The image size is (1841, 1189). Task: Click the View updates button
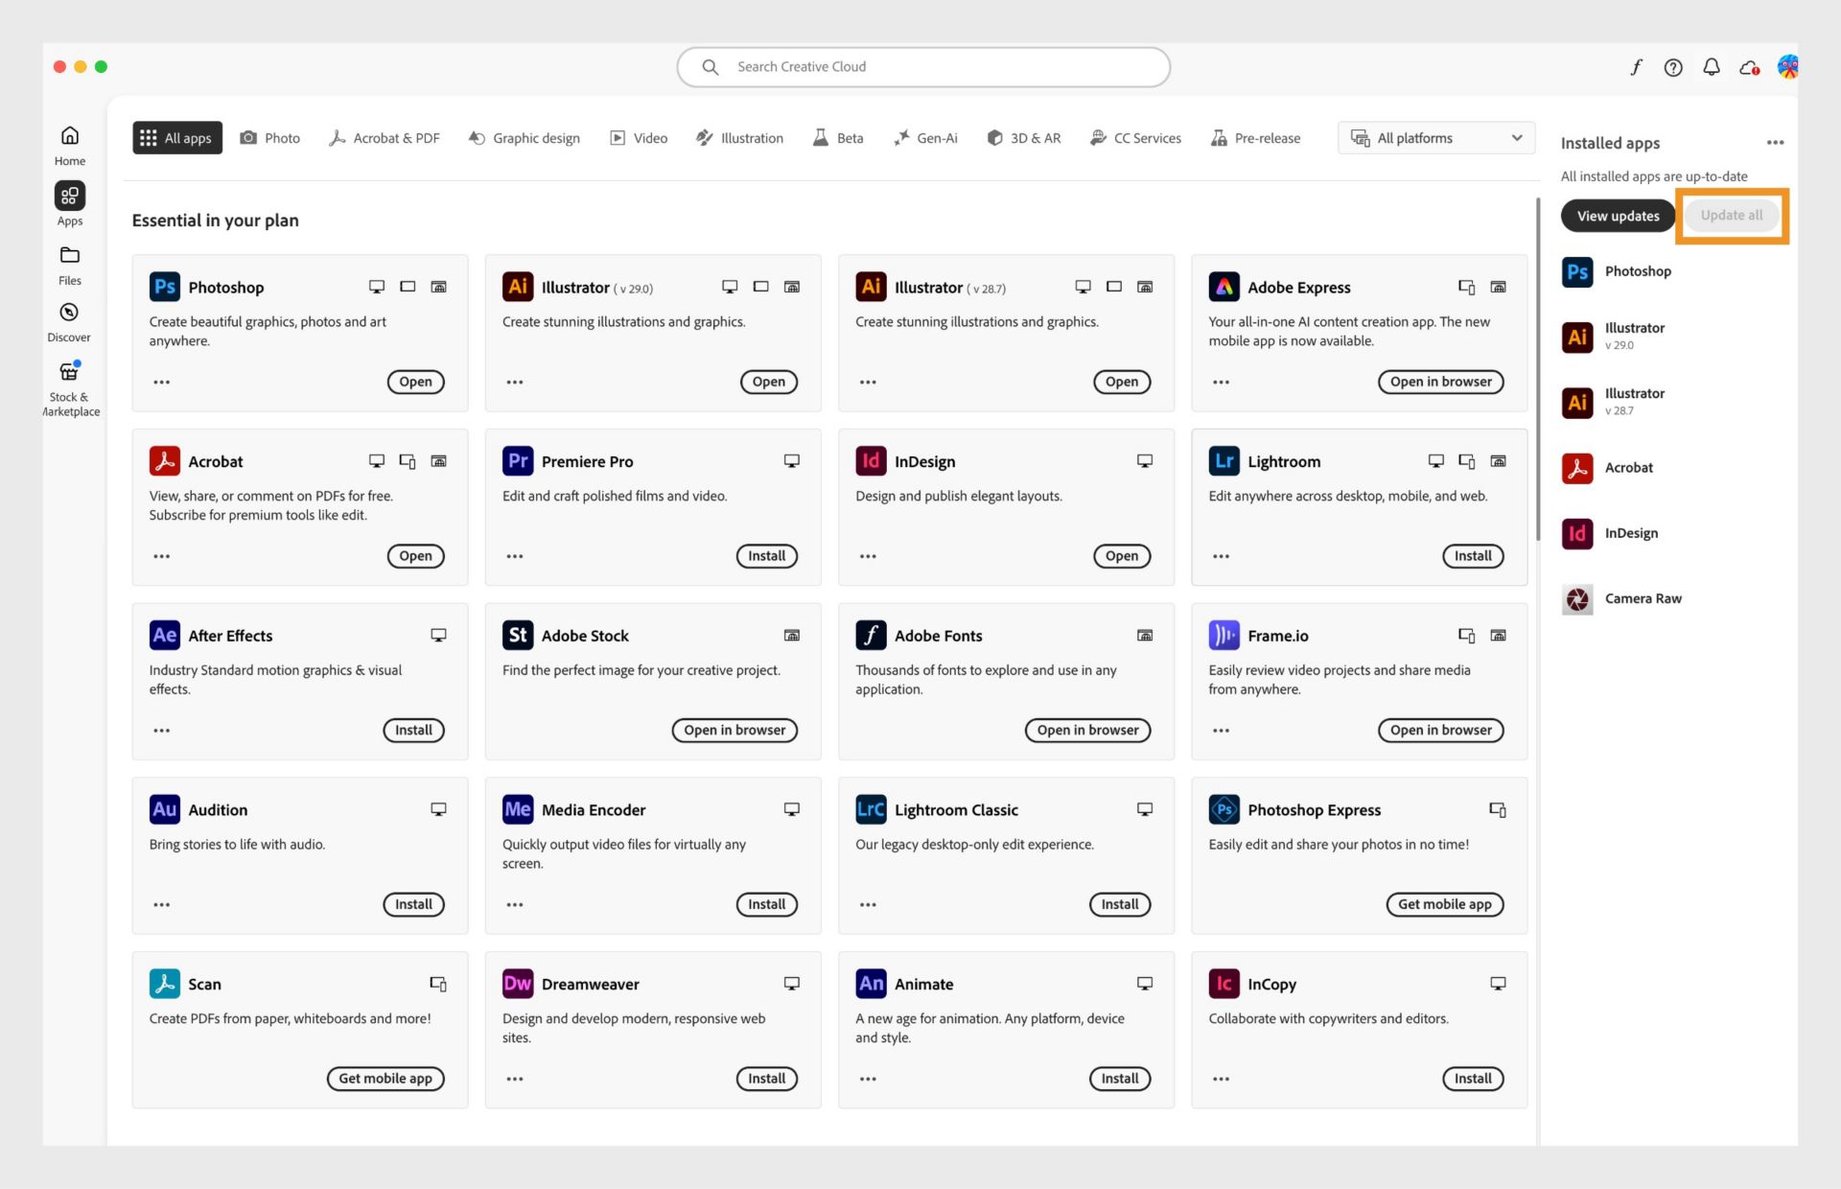pyautogui.click(x=1617, y=216)
